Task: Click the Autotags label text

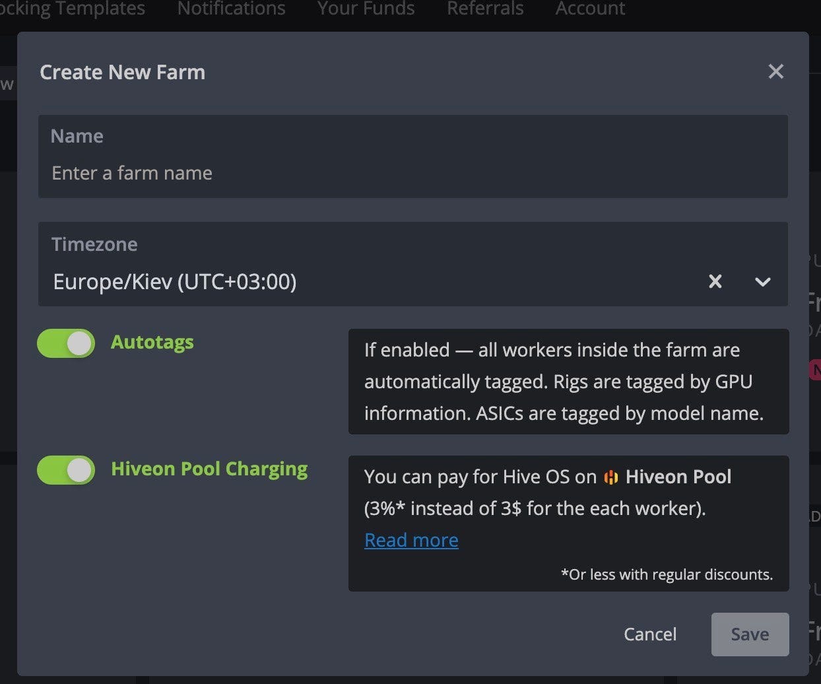Action: [152, 342]
